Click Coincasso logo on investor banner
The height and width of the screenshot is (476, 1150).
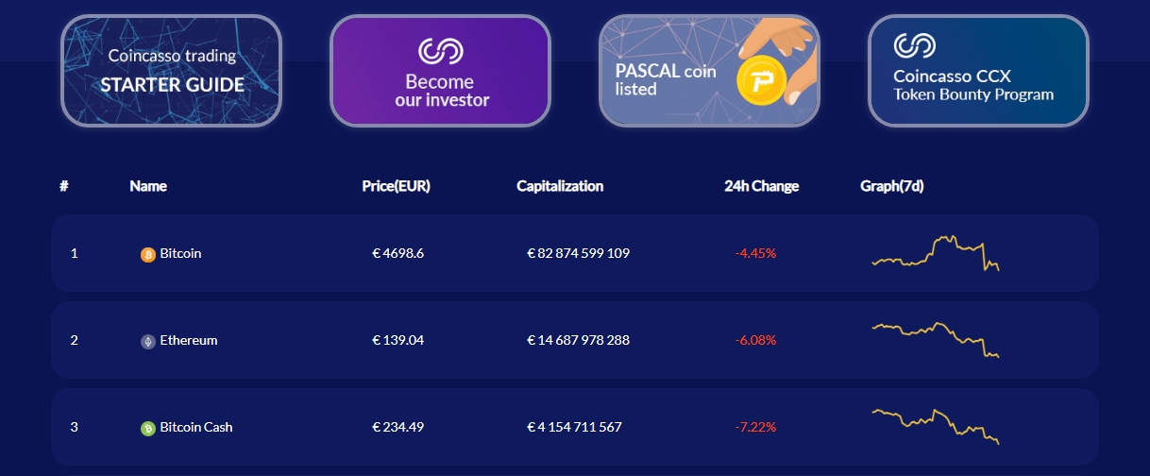439,51
